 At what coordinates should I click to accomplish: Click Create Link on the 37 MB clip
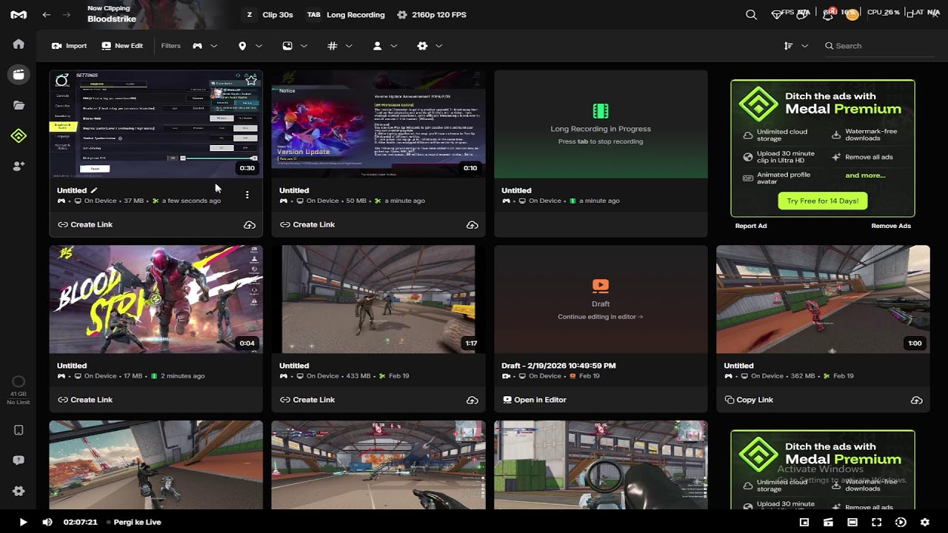85,224
